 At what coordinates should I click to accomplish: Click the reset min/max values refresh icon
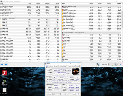point(116,65)
